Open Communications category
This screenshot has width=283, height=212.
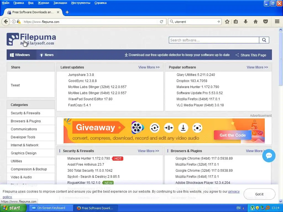[x=24, y=129]
